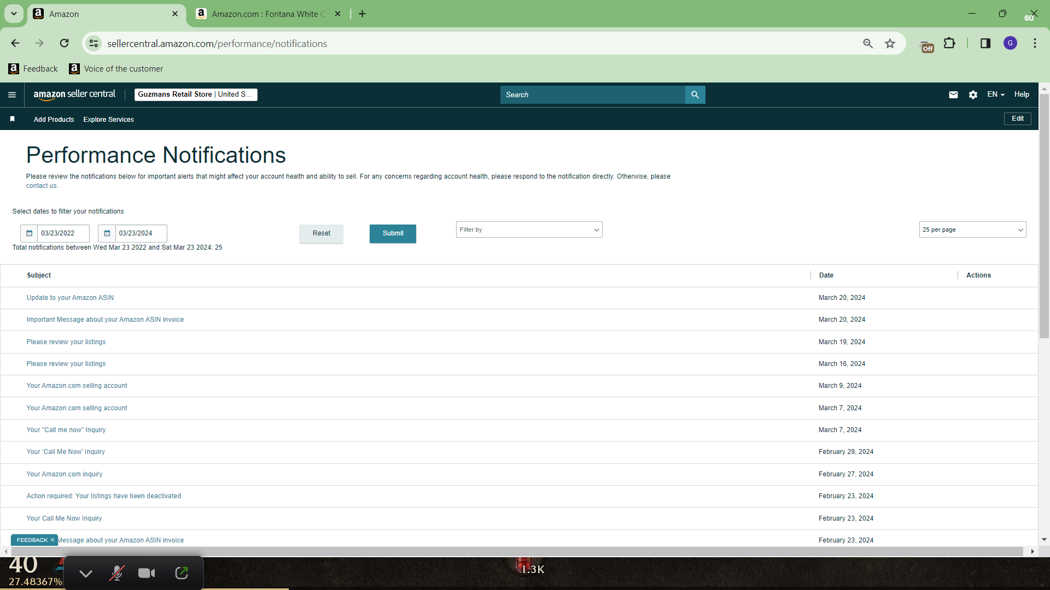Open the EN language dropdown
The width and height of the screenshot is (1050, 590).
(996, 95)
